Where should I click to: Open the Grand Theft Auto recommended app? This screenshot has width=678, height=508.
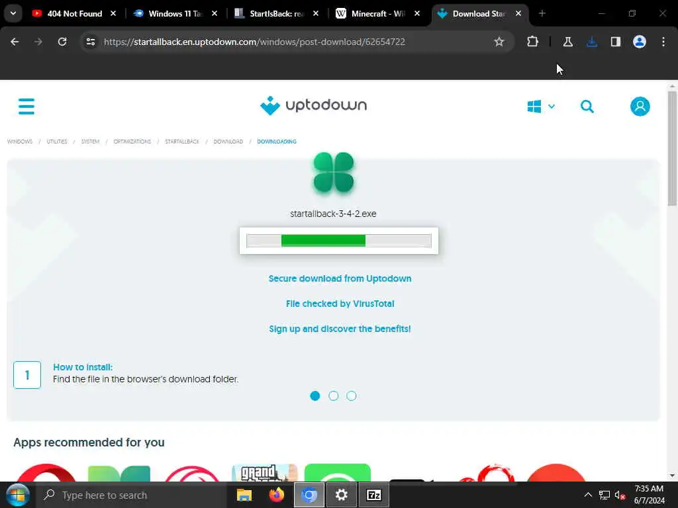point(264,472)
